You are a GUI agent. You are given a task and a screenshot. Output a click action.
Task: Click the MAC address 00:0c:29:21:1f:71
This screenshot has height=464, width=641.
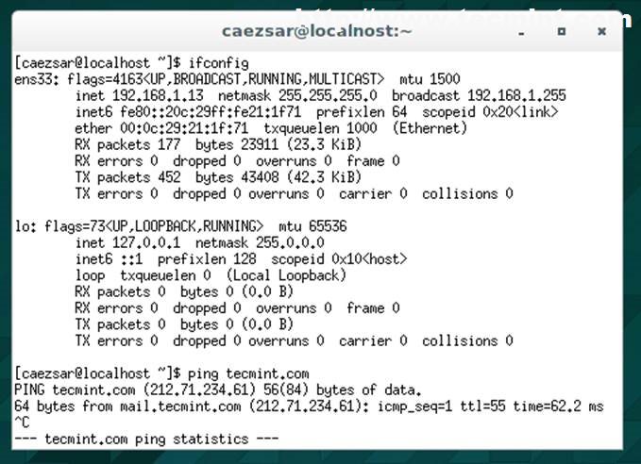tap(184, 128)
